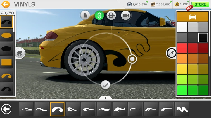Click the layer list scrollbar
211x118 pixels.
coord(14,24)
